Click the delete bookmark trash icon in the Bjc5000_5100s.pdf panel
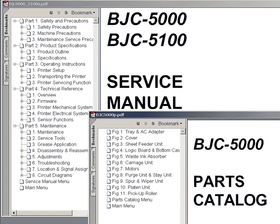Viewport: 280px width, 224px height. point(59,13)
